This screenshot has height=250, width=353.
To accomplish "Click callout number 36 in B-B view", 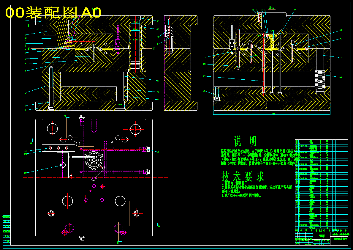I will click(x=341, y=39).
